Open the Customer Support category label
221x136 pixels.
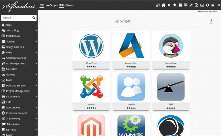click(x=16, y=113)
